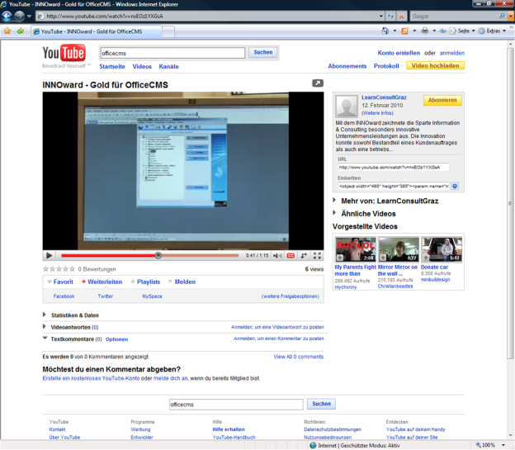Rate the video five stars
515x450 pixels.
coord(73,269)
